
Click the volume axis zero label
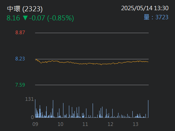click(32, 117)
